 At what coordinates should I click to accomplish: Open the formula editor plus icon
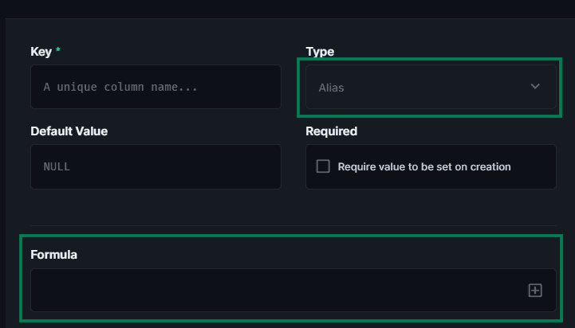pos(535,291)
